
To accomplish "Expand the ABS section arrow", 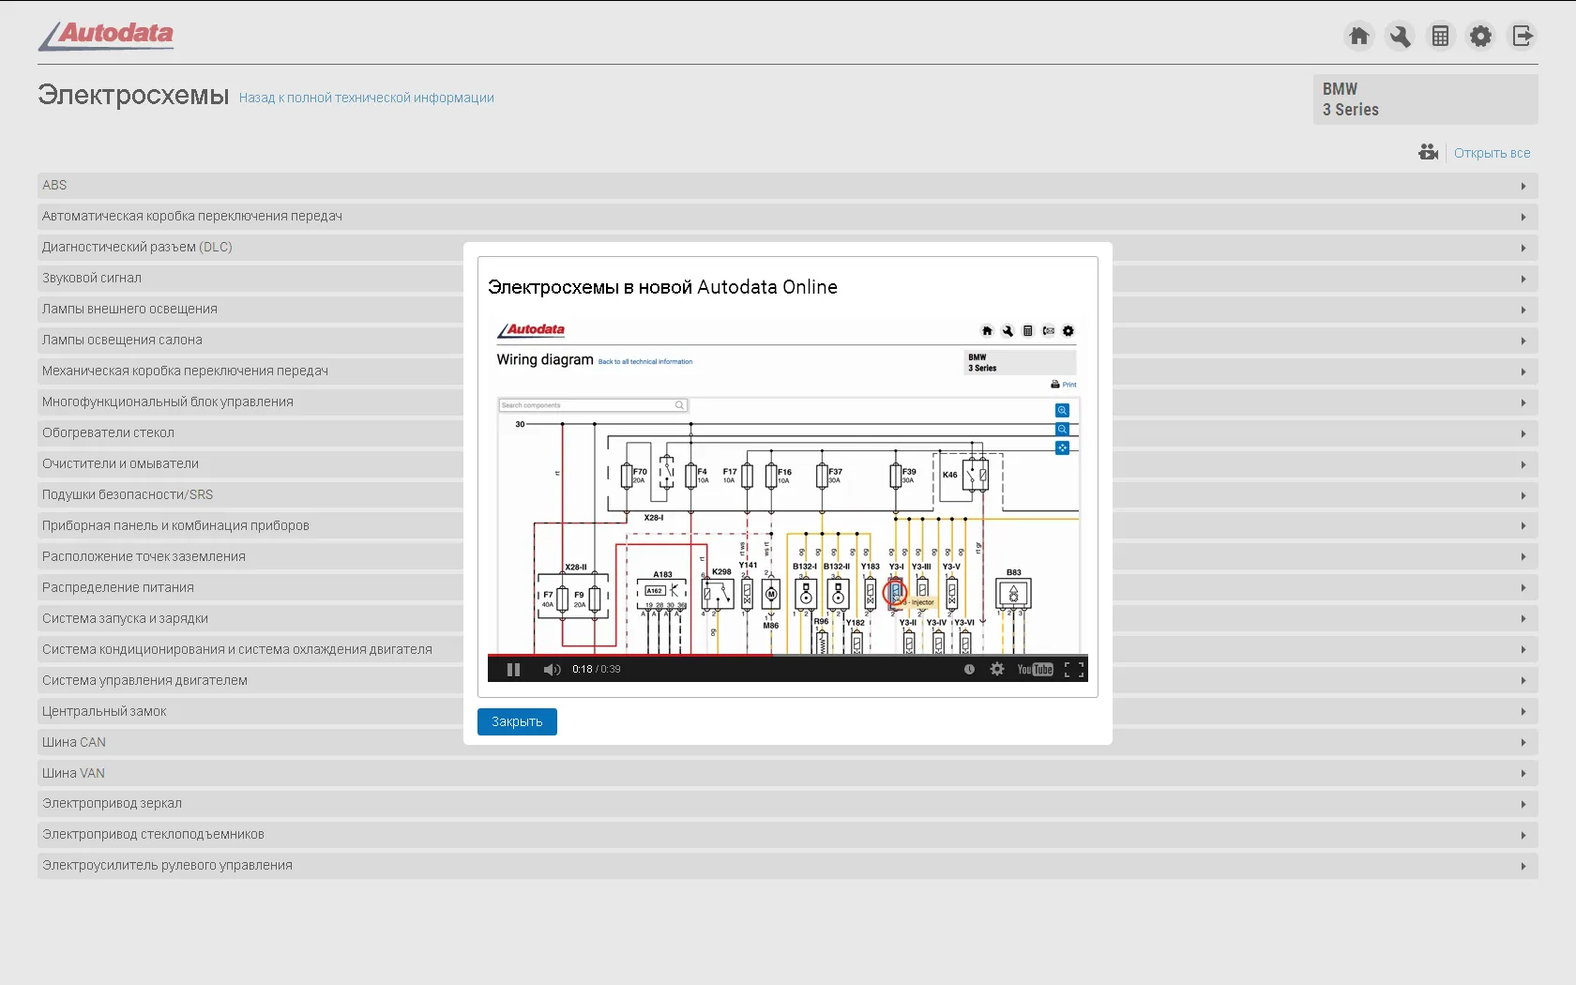I will tap(1523, 186).
